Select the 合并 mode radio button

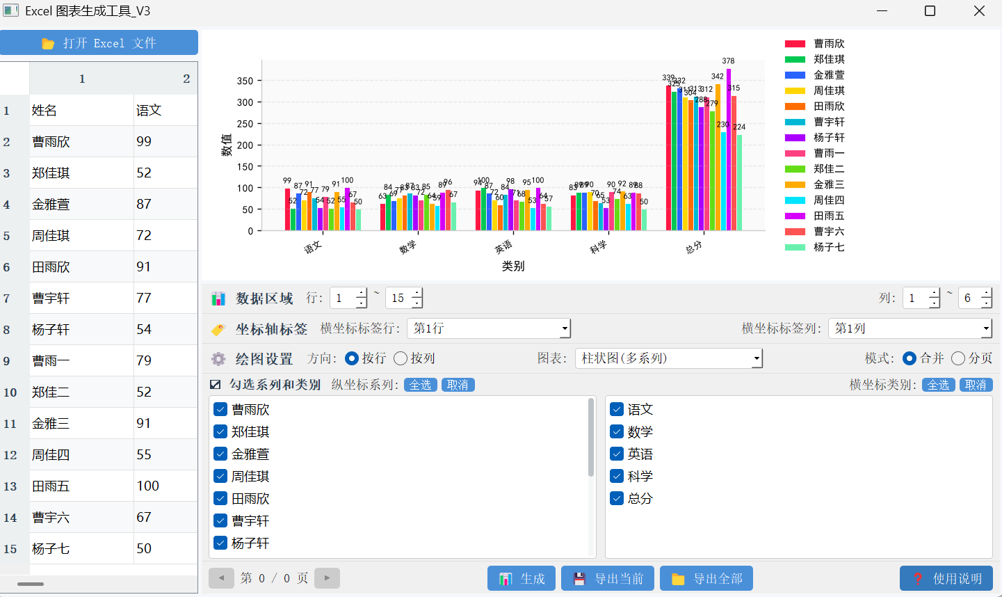[910, 358]
